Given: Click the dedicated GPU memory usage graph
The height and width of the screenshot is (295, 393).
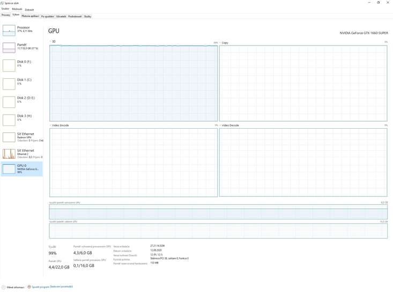Looking at the screenshot, I should pyautogui.click(x=218, y=212).
